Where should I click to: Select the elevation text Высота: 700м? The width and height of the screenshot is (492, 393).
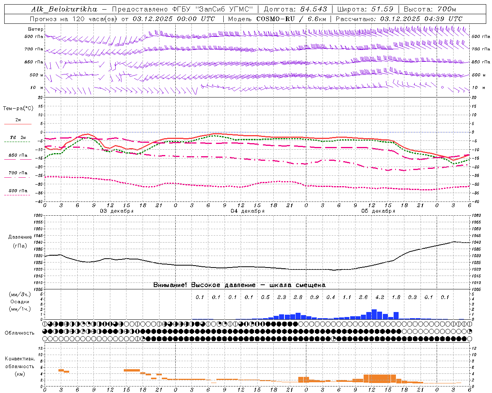tap(430, 9)
